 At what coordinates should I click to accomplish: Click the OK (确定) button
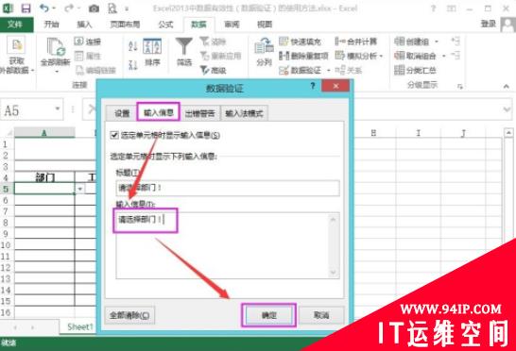point(268,315)
